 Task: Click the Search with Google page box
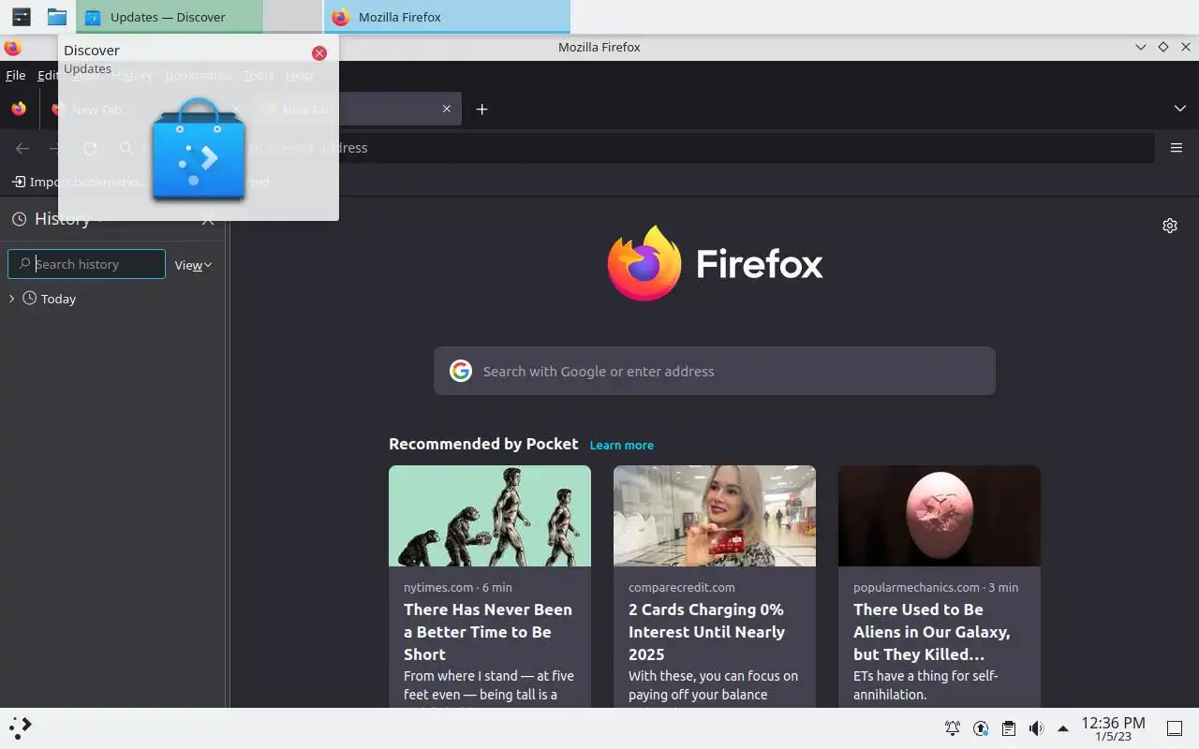pyautogui.click(x=715, y=371)
